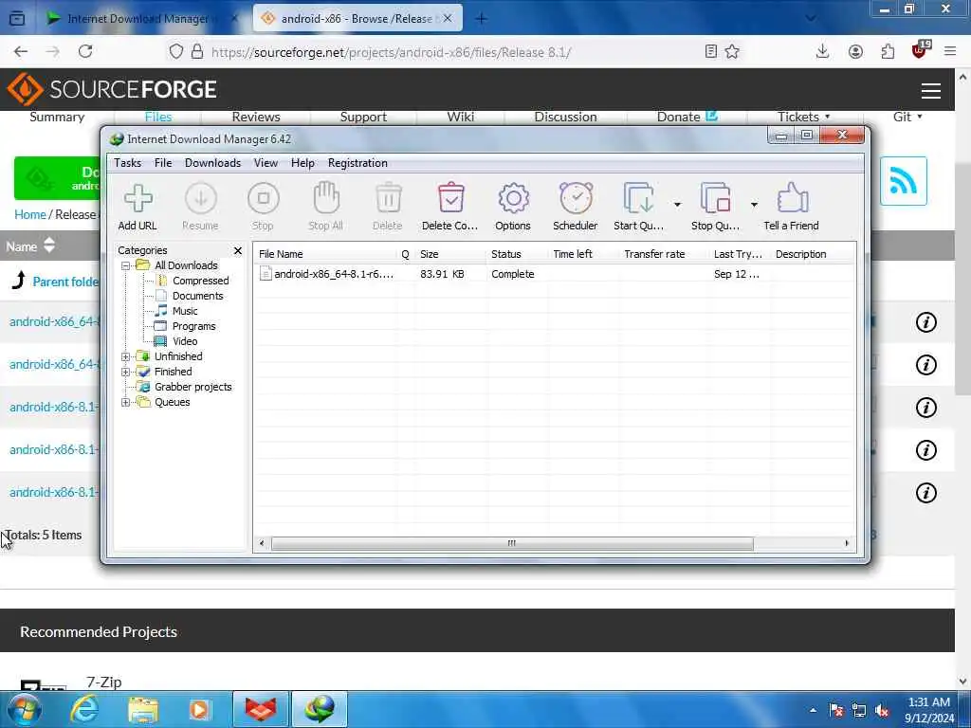The width and height of the screenshot is (971, 728).
Task: Reload the SourceForge page
Action: click(x=85, y=51)
